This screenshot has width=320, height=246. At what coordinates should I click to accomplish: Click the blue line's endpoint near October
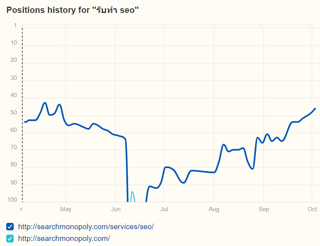coord(315,108)
